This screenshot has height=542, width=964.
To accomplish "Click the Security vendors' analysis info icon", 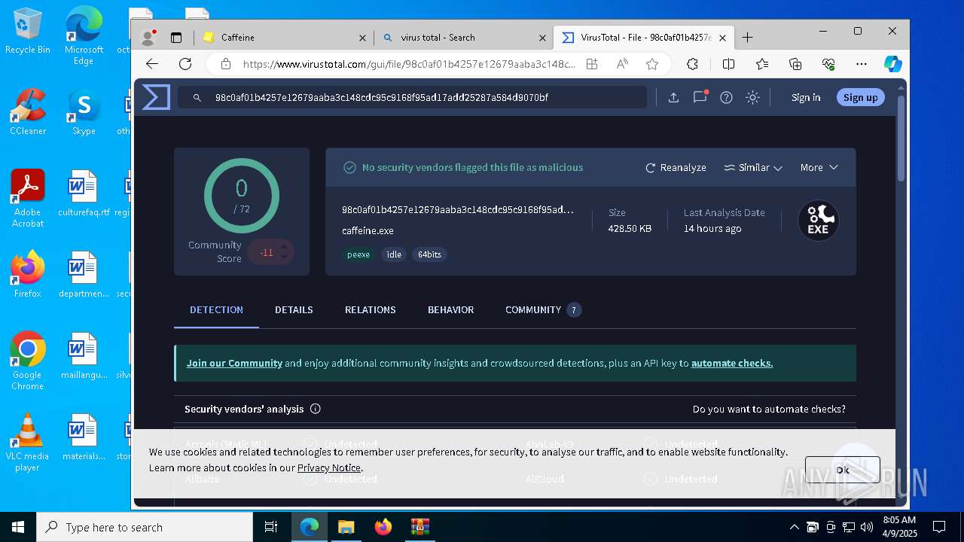I will click(x=316, y=409).
